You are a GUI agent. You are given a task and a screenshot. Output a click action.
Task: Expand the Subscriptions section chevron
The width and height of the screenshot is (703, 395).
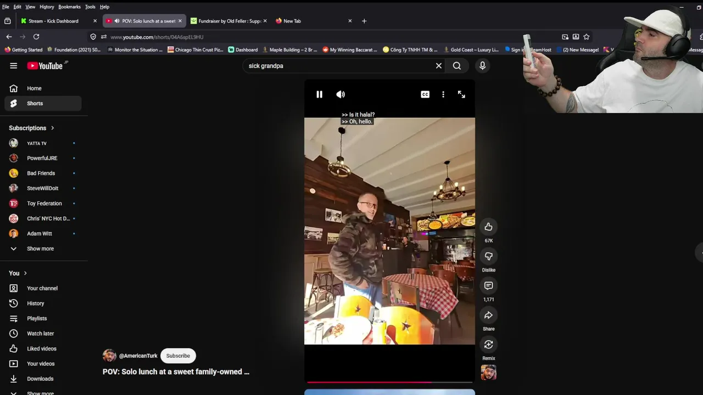tap(53, 128)
